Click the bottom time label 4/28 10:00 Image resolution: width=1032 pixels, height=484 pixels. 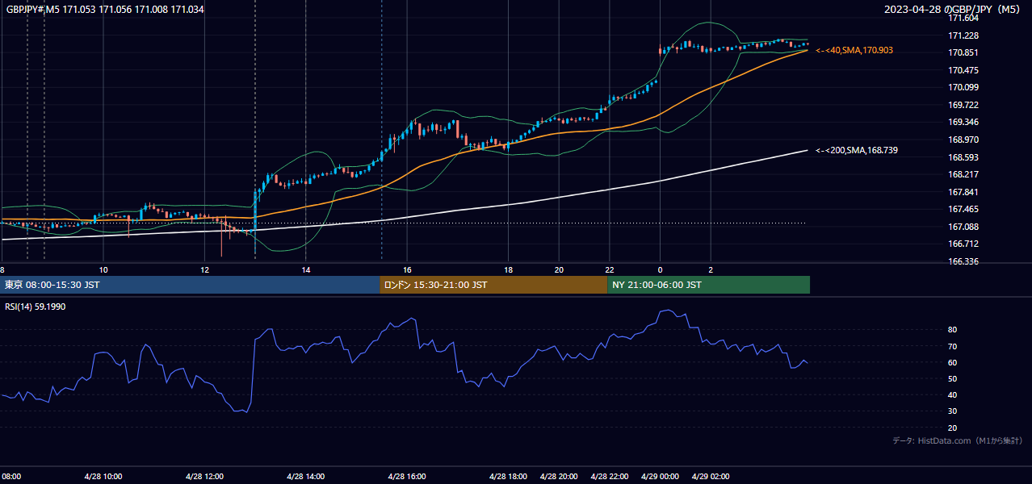coord(103,477)
